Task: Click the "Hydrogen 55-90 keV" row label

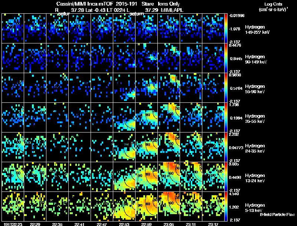Action: point(255,89)
